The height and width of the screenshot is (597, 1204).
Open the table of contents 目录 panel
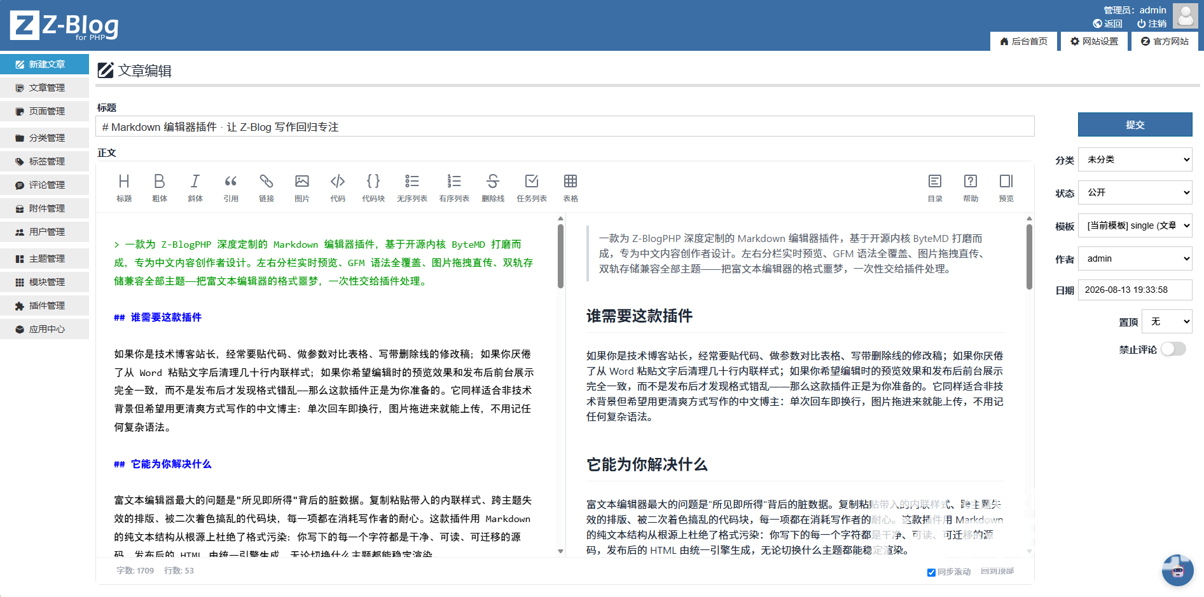(935, 188)
